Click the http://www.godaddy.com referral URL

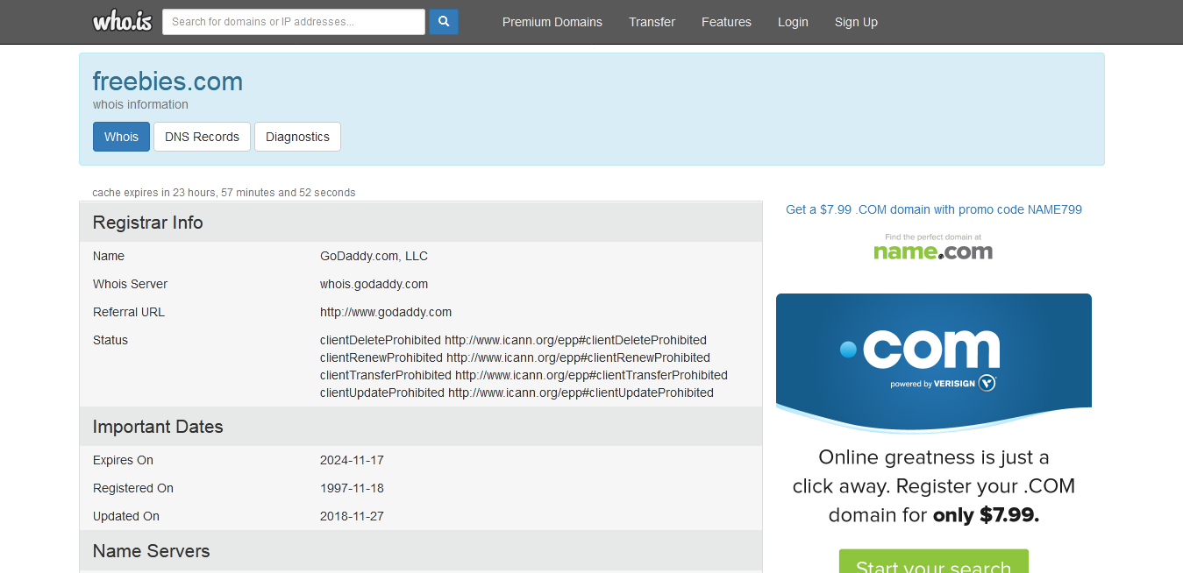coord(386,312)
